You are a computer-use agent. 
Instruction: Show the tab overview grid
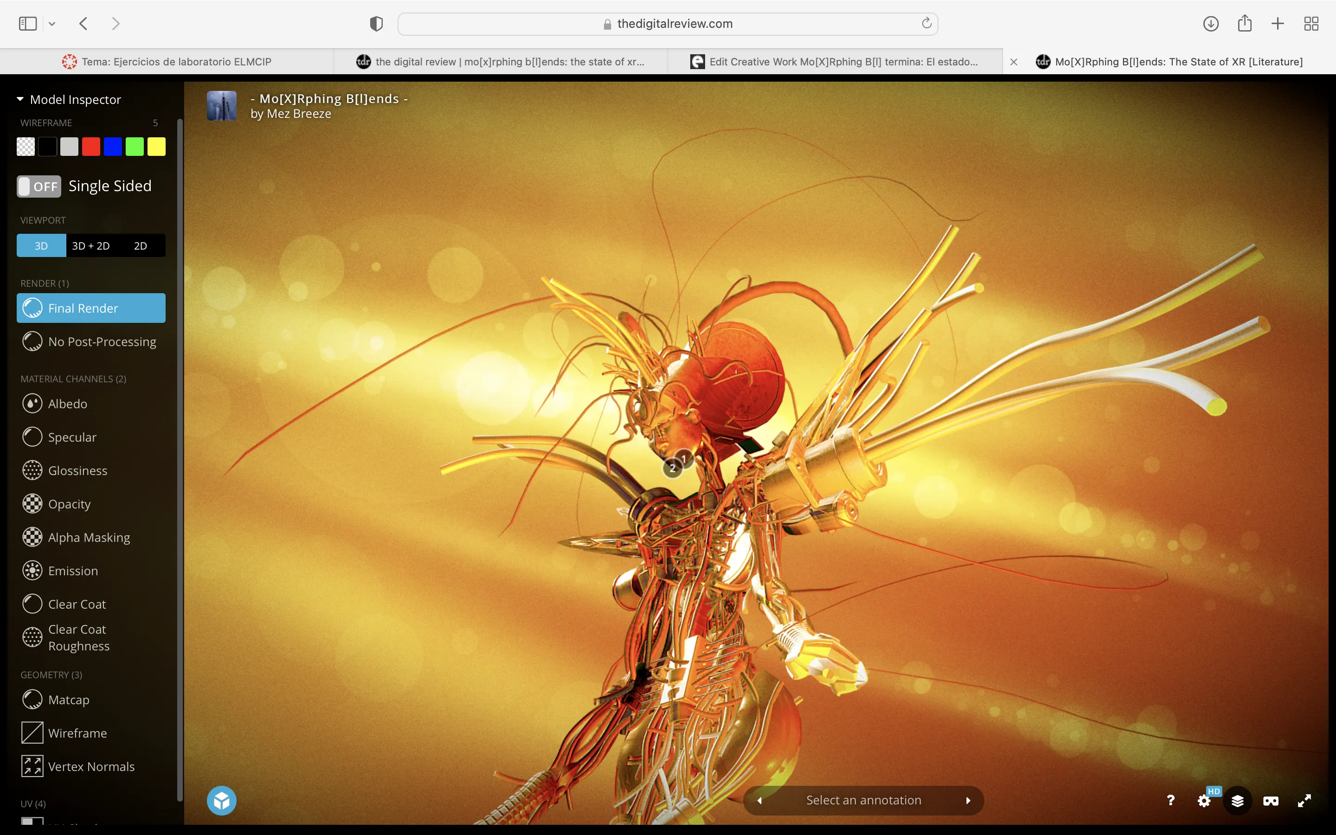[1311, 23]
